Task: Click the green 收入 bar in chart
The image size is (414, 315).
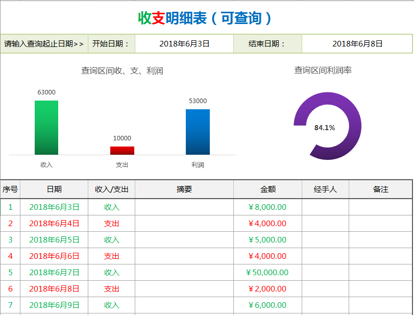Action: (x=46, y=128)
